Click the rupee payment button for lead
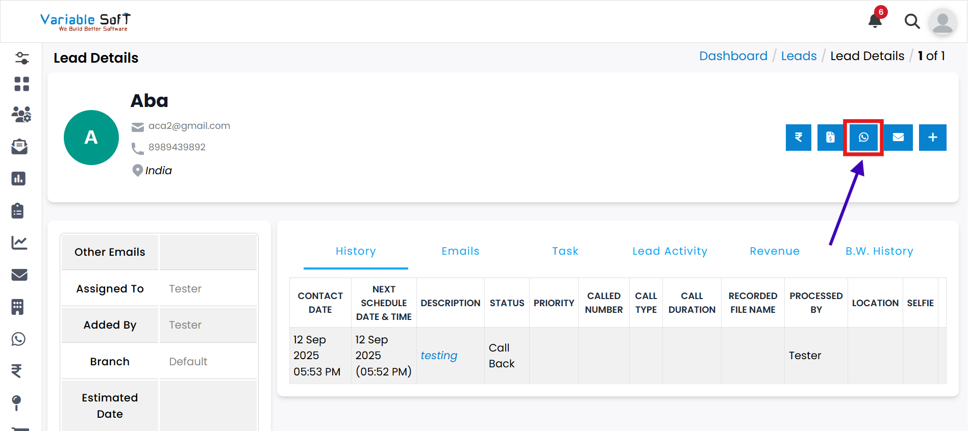Image resolution: width=968 pixels, height=431 pixels. tap(799, 138)
